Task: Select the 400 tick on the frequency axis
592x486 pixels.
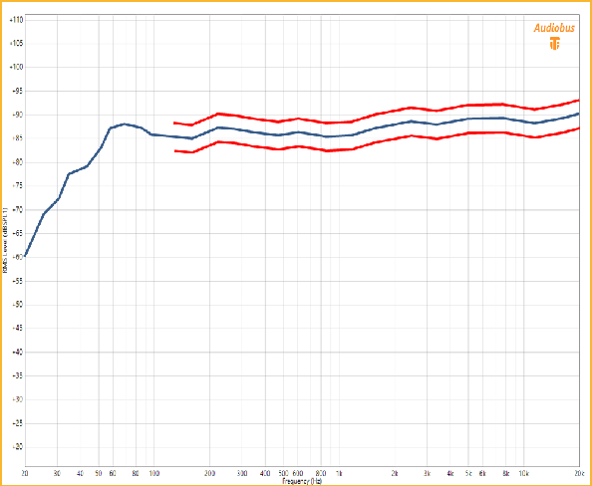Action: pos(265,473)
